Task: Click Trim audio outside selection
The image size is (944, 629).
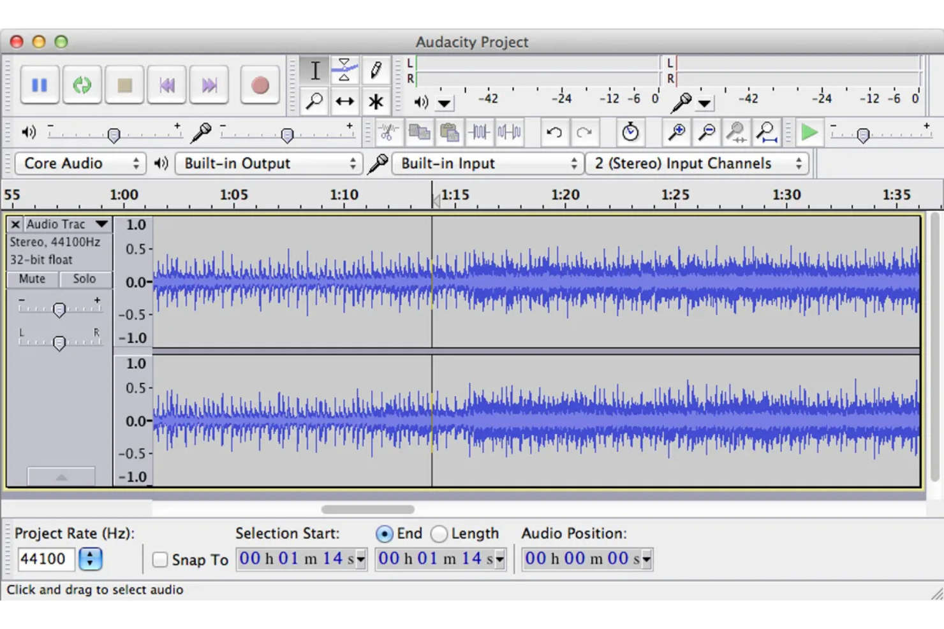Action: coord(480,133)
